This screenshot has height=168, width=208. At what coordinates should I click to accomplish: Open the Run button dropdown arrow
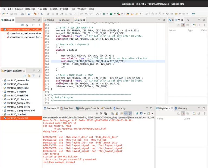(x=115, y=14)
